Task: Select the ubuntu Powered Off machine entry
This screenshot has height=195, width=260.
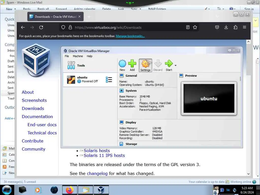Action: pos(90,79)
